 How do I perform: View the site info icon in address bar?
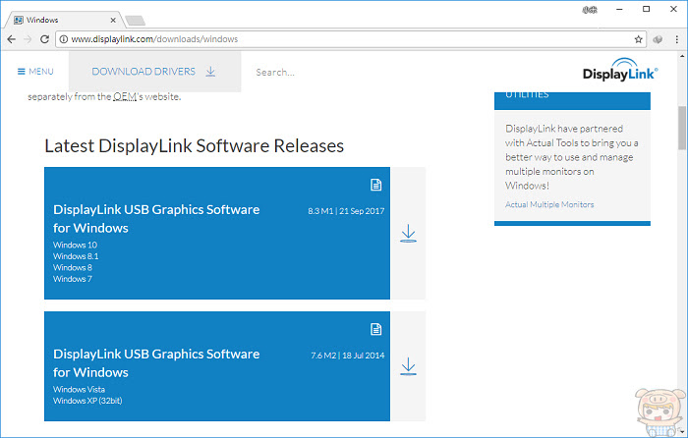(64, 39)
